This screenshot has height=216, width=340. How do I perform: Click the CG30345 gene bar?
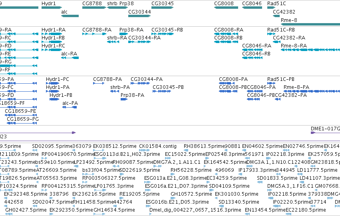pyautogui.click(x=163, y=8)
